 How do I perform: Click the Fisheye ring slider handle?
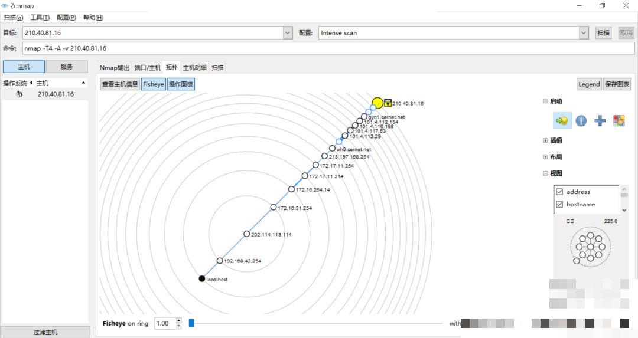tap(191, 323)
